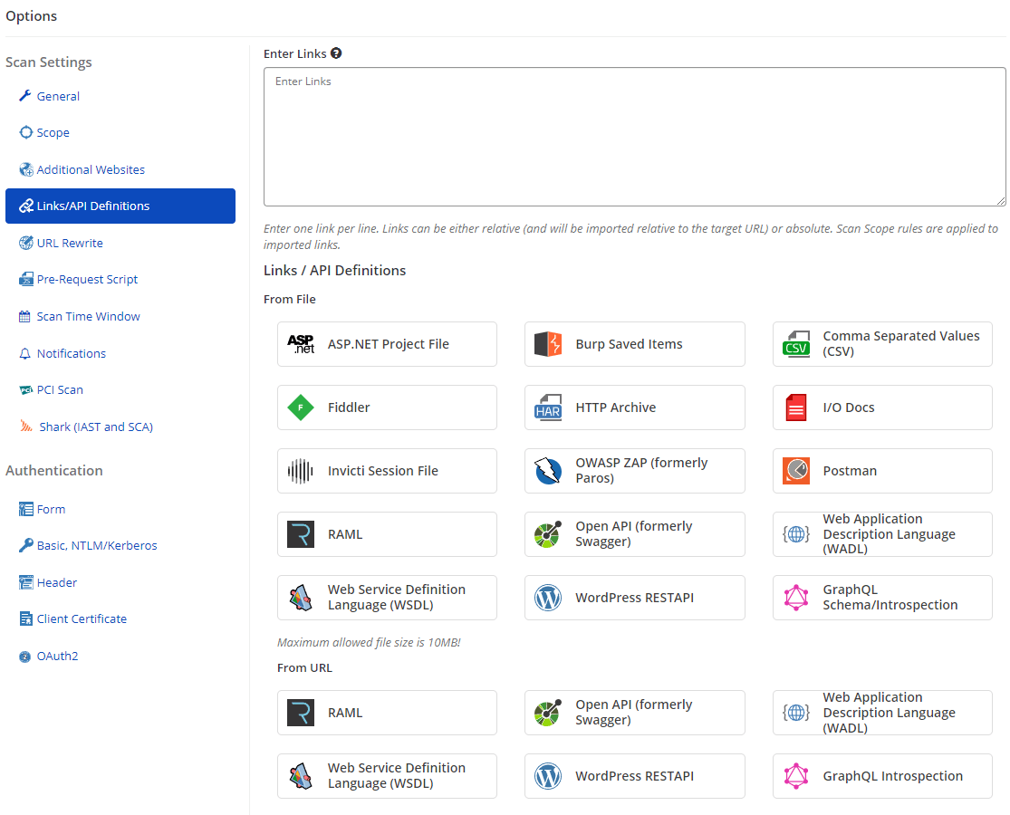Click the help icon beside Enter Links

(336, 53)
